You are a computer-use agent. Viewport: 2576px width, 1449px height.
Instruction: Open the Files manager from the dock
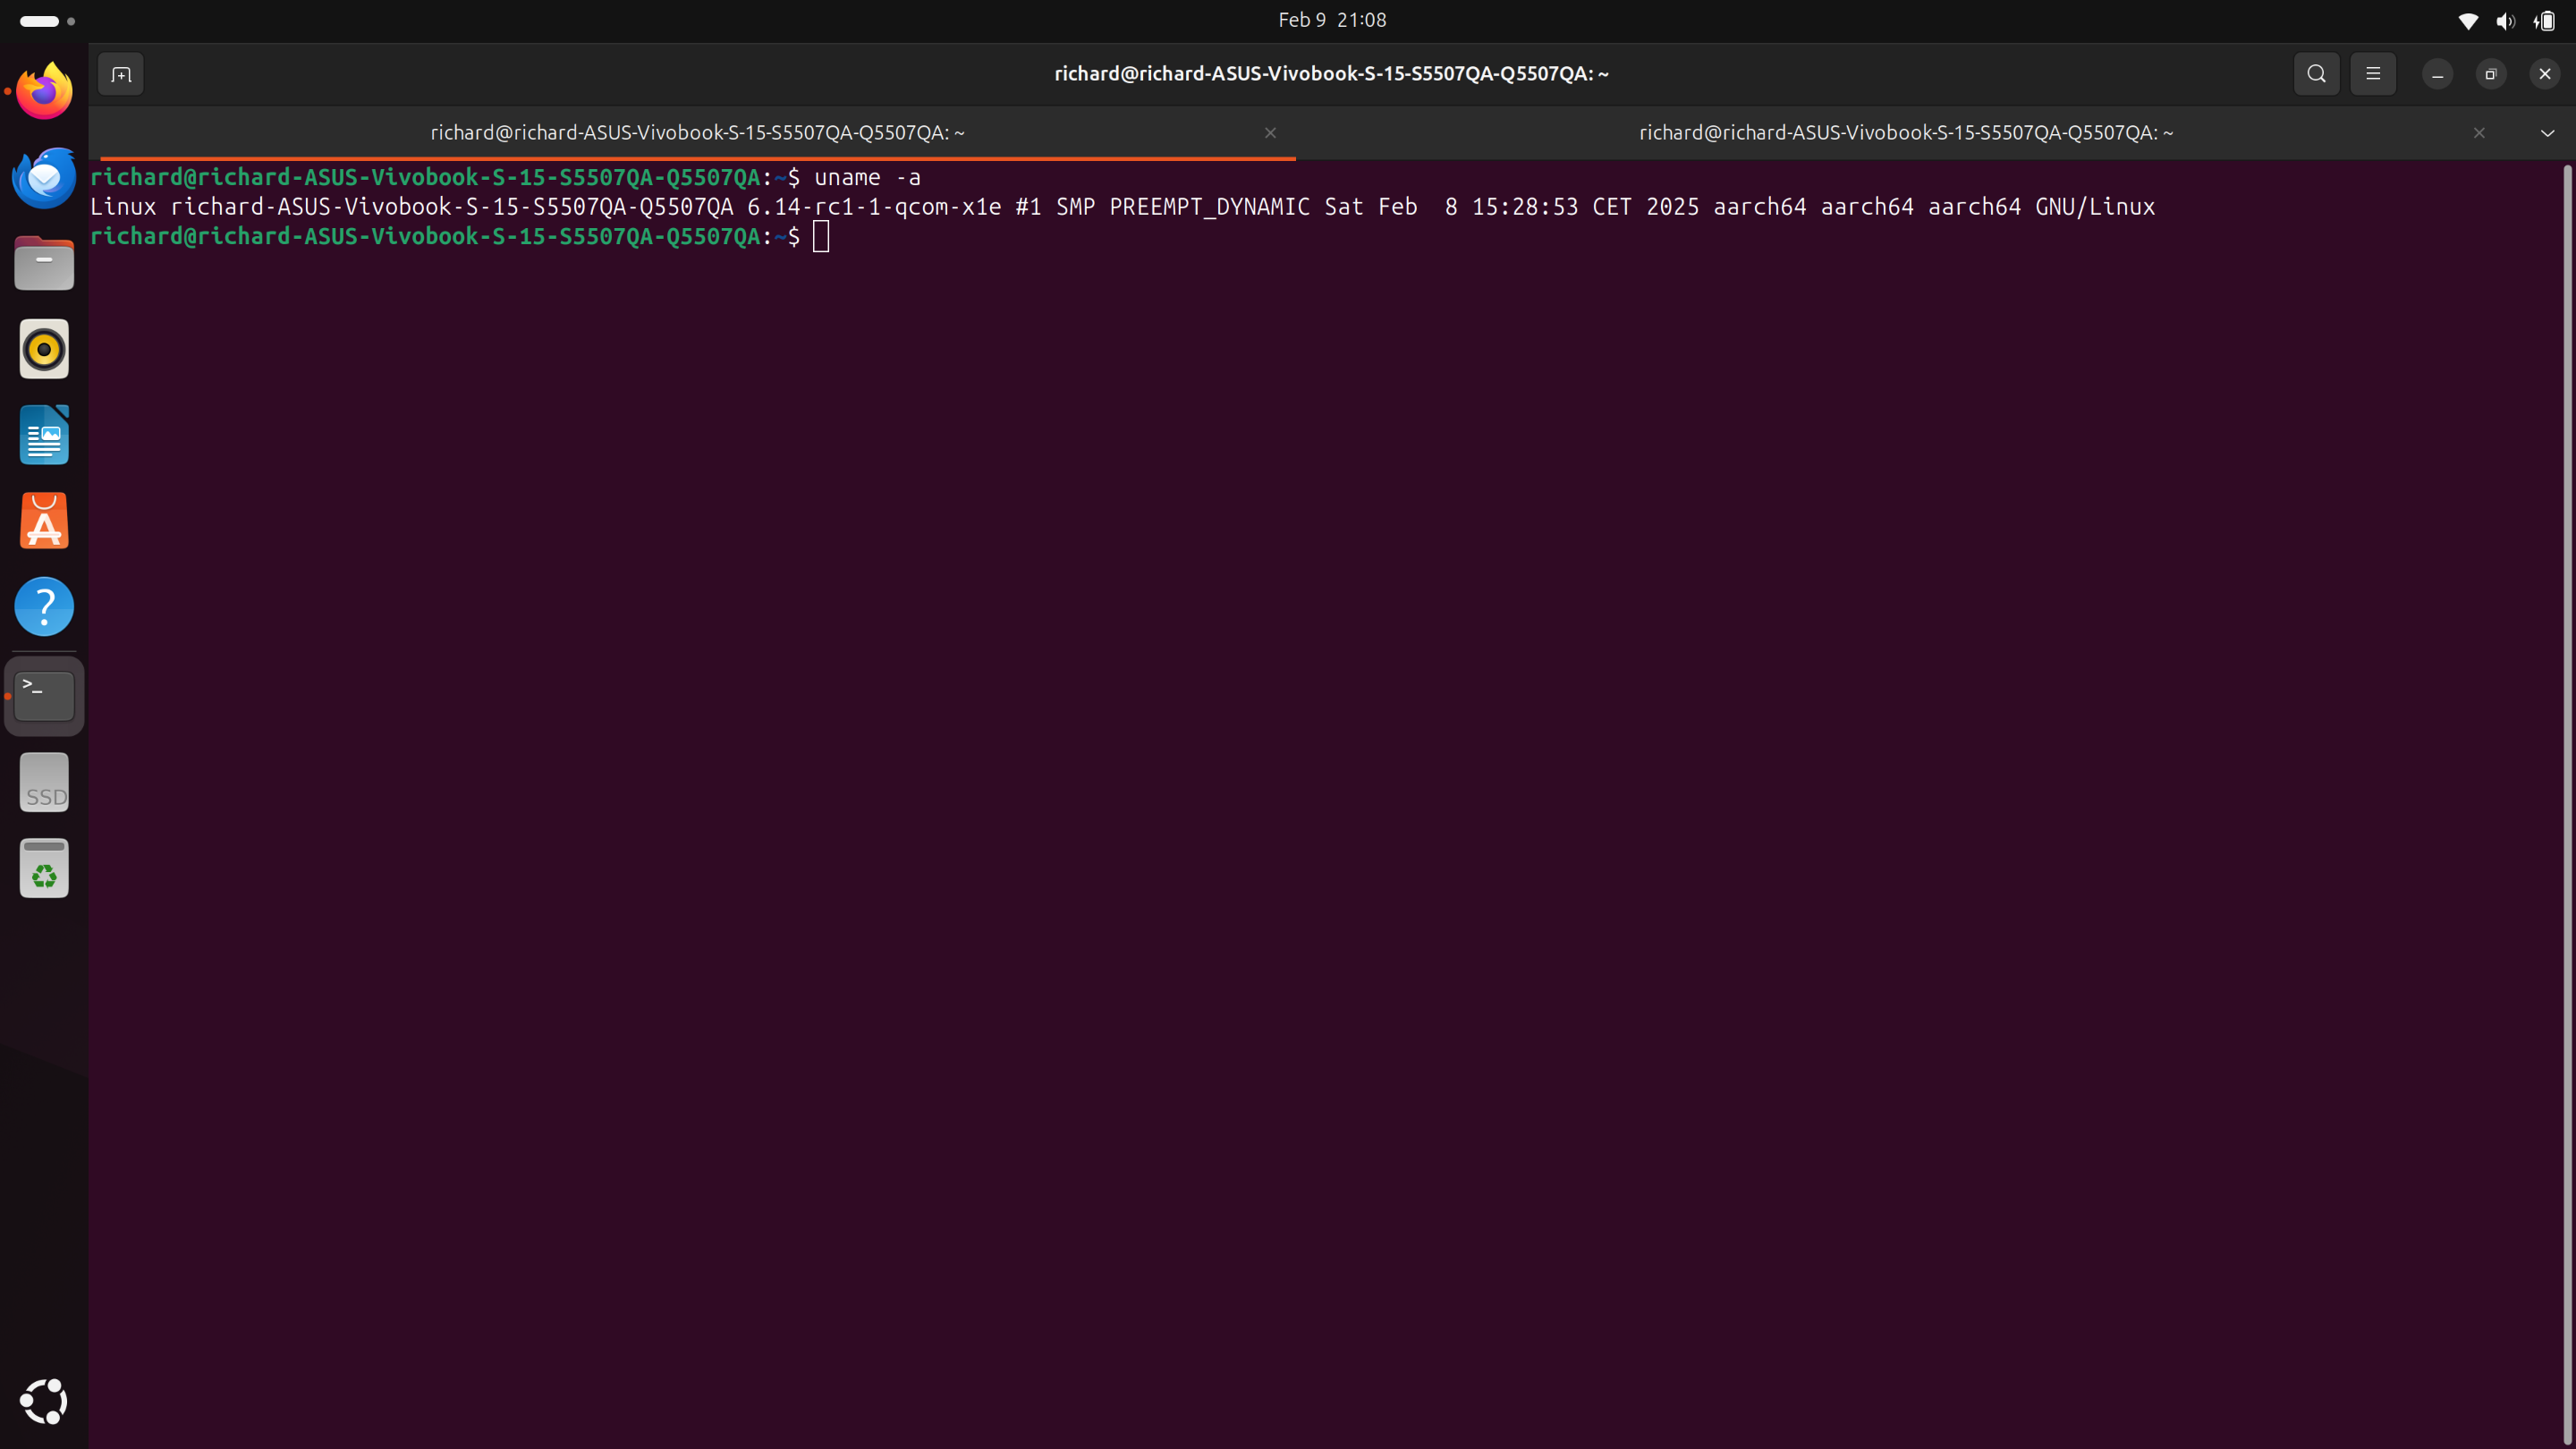[x=43, y=262]
